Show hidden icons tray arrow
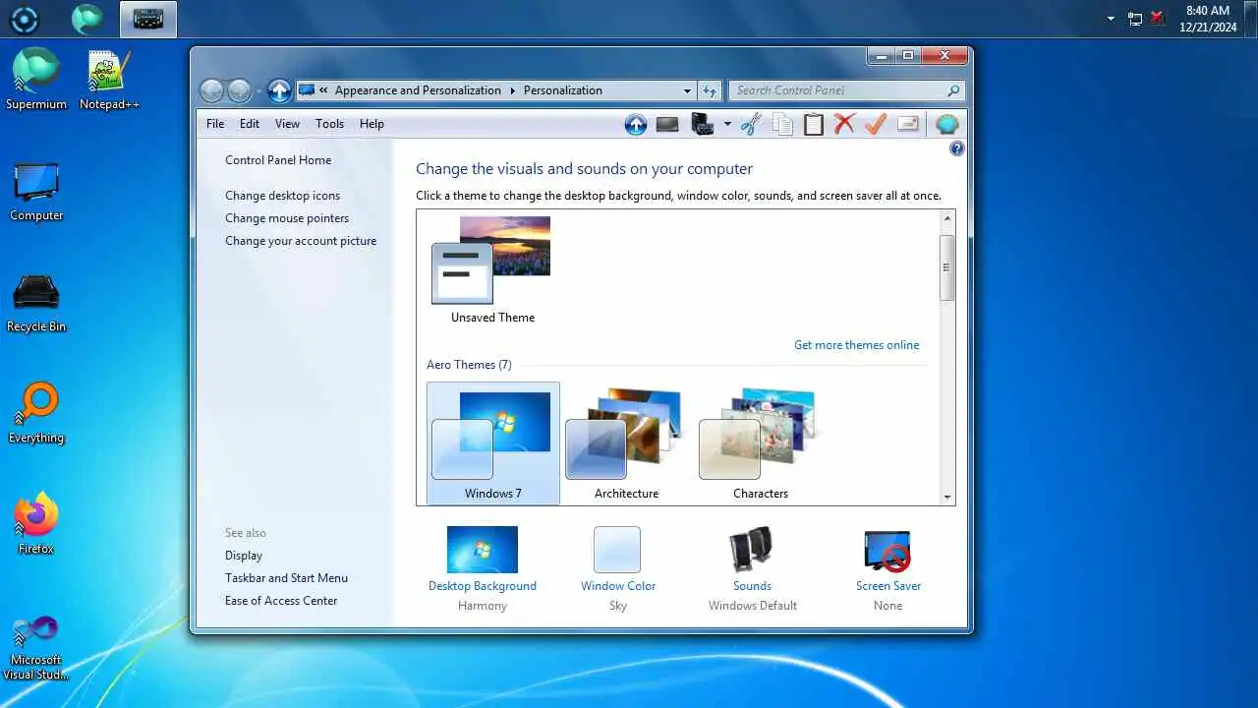 tap(1111, 19)
